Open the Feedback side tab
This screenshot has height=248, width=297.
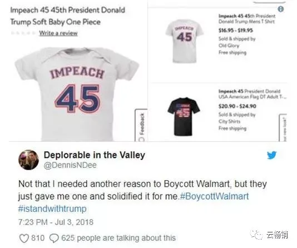(x=141, y=125)
